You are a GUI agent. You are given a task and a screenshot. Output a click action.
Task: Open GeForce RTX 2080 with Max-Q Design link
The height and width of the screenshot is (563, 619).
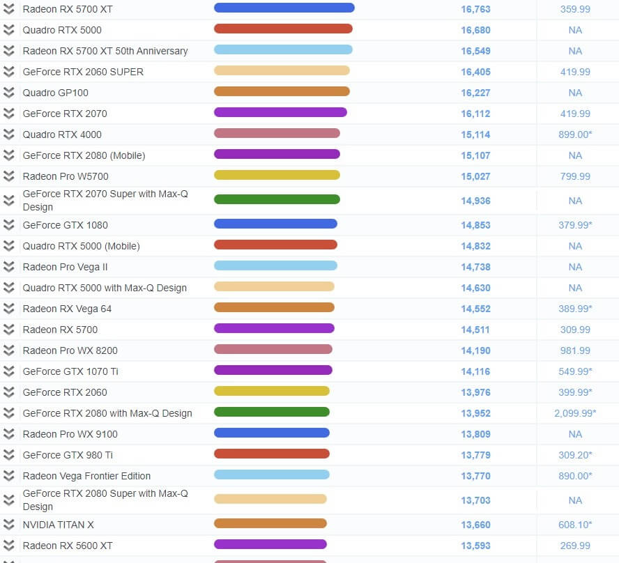pyautogui.click(x=107, y=413)
